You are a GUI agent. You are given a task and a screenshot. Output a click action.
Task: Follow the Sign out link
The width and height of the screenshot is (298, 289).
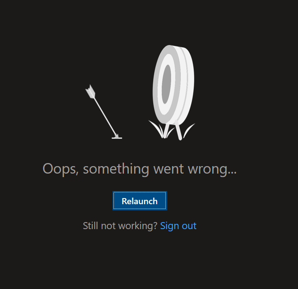178,226
